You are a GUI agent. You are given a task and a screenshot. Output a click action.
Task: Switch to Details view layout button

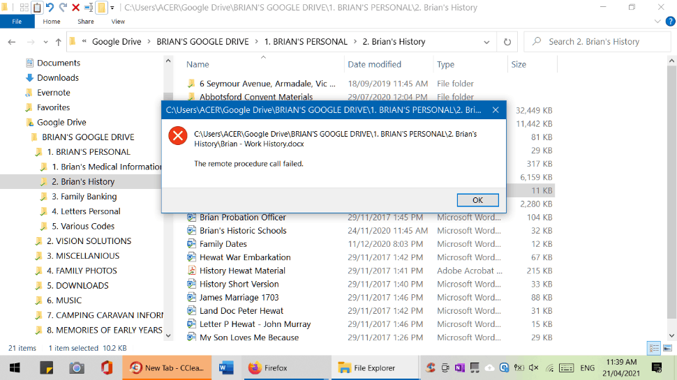654,348
